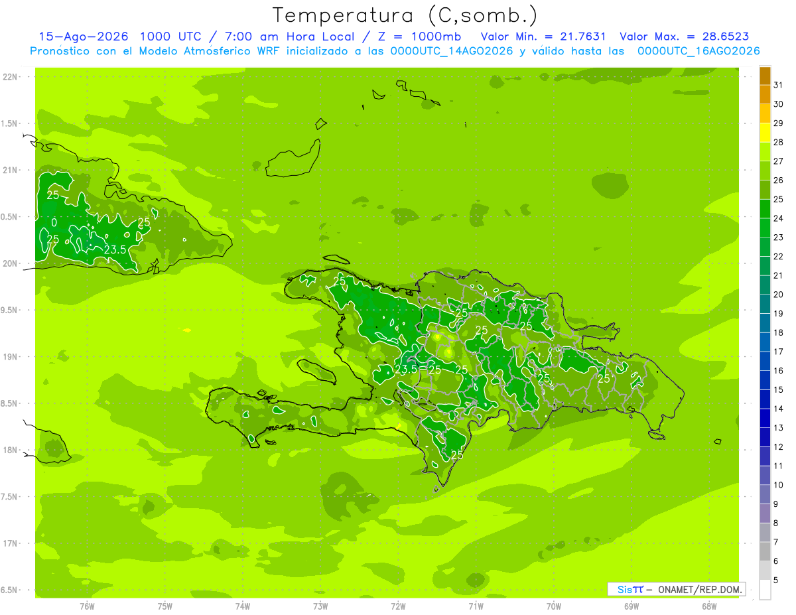
Task: Select the '75W' longitude label
Action: pyautogui.click(x=165, y=606)
